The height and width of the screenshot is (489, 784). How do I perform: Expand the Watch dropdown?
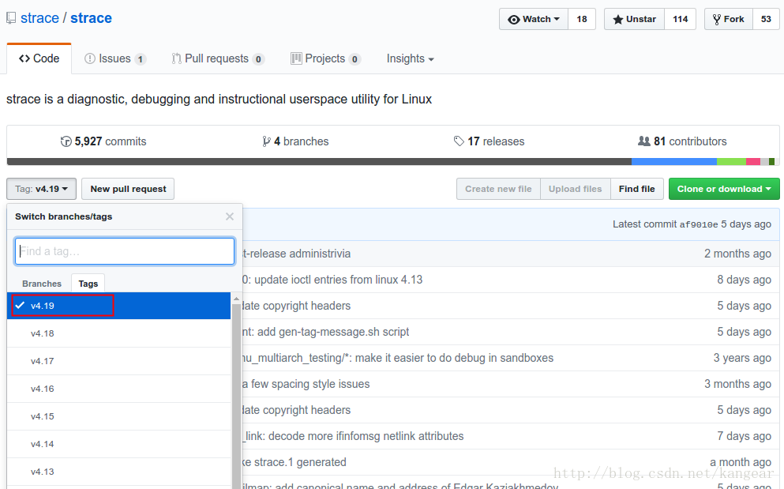click(x=534, y=19)
